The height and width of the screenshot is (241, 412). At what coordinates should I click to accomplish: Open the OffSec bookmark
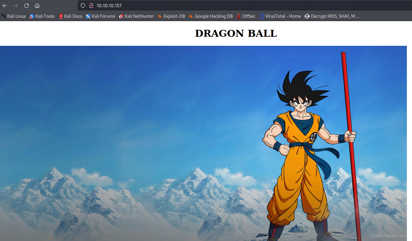tap(246, 16)
